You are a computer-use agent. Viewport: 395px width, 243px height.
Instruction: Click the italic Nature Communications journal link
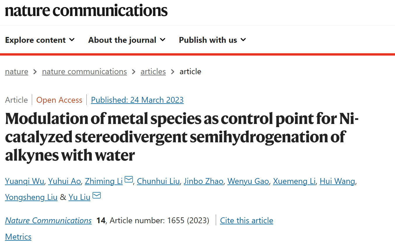click(x=48, y=221)
